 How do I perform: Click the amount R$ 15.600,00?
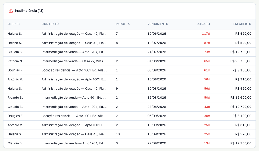pyautogui.click(x=241, y=98)
